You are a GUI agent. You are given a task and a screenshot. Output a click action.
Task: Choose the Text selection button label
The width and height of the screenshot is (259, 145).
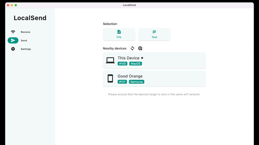coord(154,37)
